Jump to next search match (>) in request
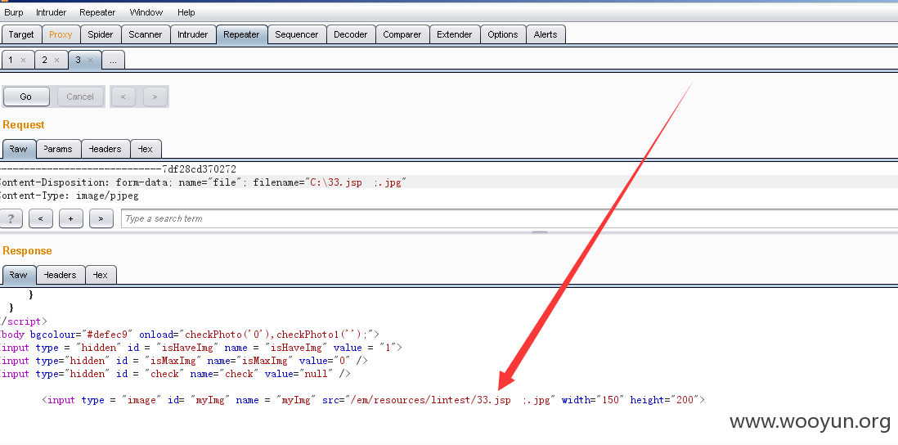 101,218
